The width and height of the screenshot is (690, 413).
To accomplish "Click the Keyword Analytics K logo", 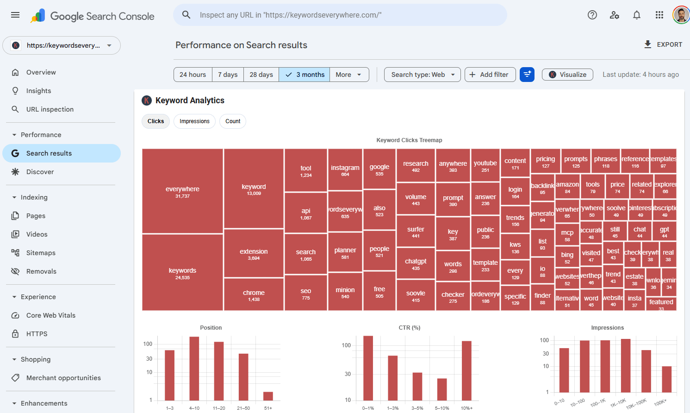I will (x=147, y=100).
